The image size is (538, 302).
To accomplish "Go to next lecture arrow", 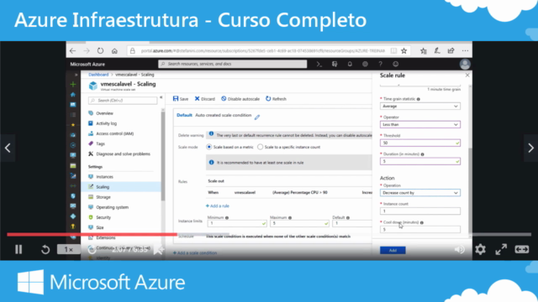I will (x=530, y=148).
